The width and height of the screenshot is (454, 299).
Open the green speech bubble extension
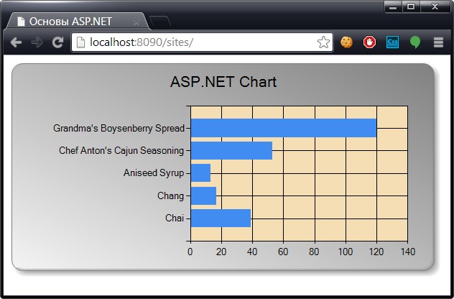415,42
